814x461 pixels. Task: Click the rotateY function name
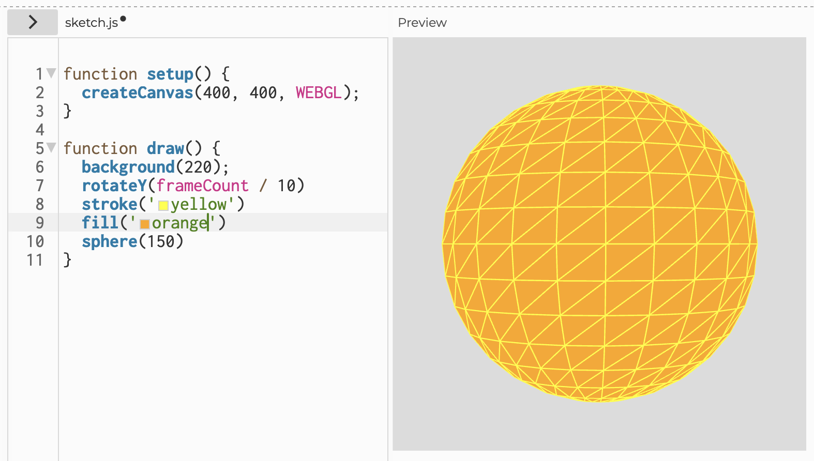(x=114, y=186)
